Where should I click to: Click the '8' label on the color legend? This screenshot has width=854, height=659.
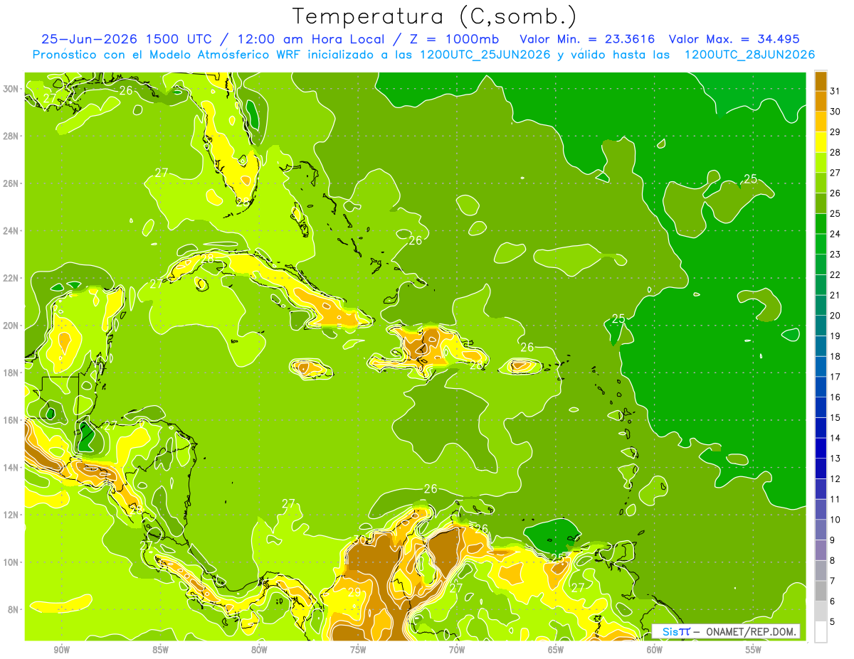(x=833, y=560)
